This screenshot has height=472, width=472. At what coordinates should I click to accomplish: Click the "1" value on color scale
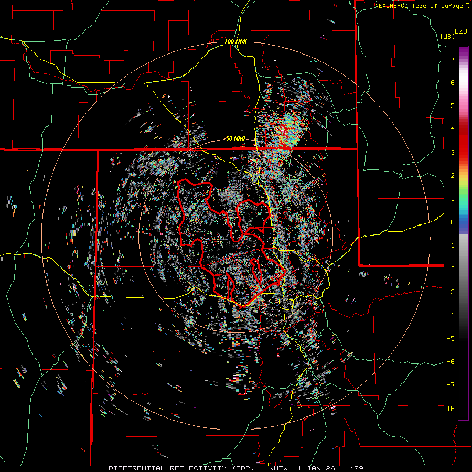point(453,199)
